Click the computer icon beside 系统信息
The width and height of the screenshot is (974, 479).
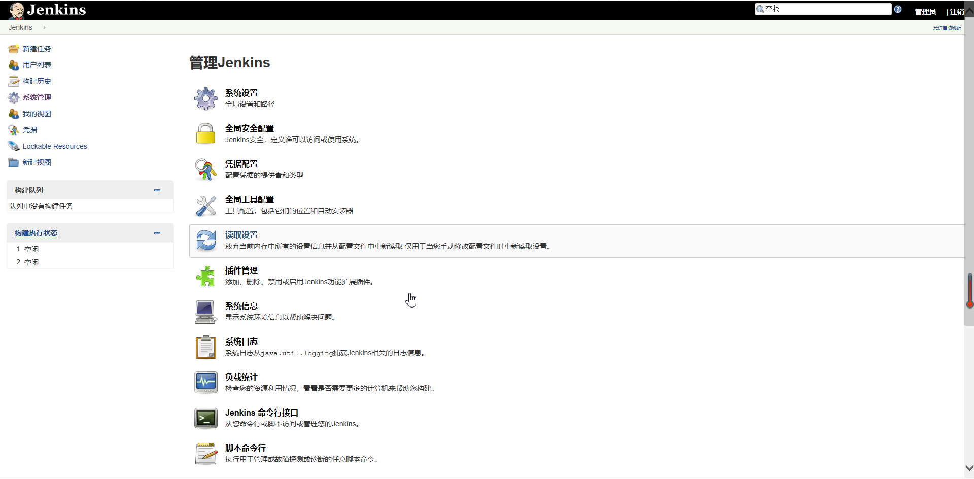(206, 312)
